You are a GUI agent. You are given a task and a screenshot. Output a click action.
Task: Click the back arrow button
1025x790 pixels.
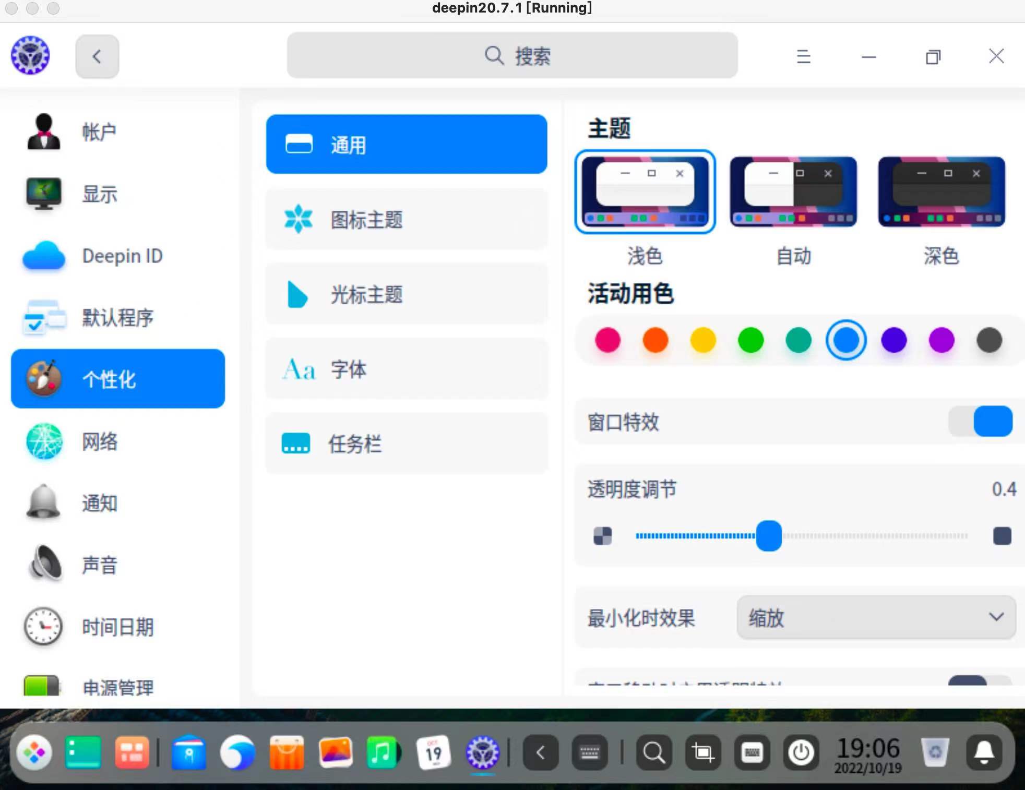pos(97,56)
